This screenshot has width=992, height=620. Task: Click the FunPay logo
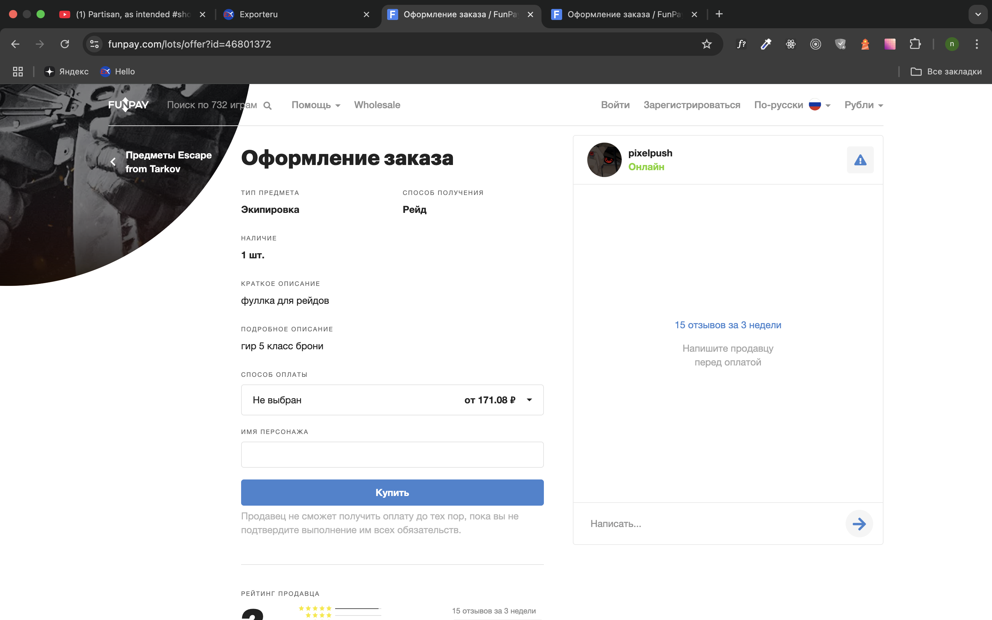pyautogui.click(x=128, y=105)
